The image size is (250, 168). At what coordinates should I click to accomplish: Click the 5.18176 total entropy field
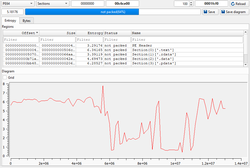(12, 12)
